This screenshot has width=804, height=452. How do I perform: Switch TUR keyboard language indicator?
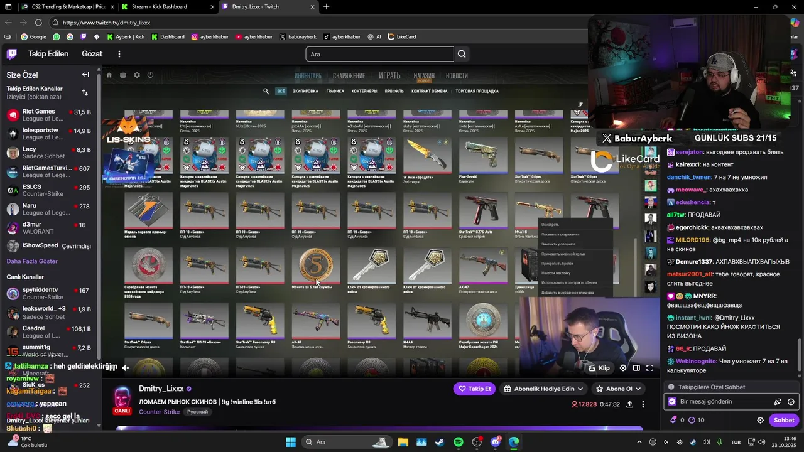(736, 442)
